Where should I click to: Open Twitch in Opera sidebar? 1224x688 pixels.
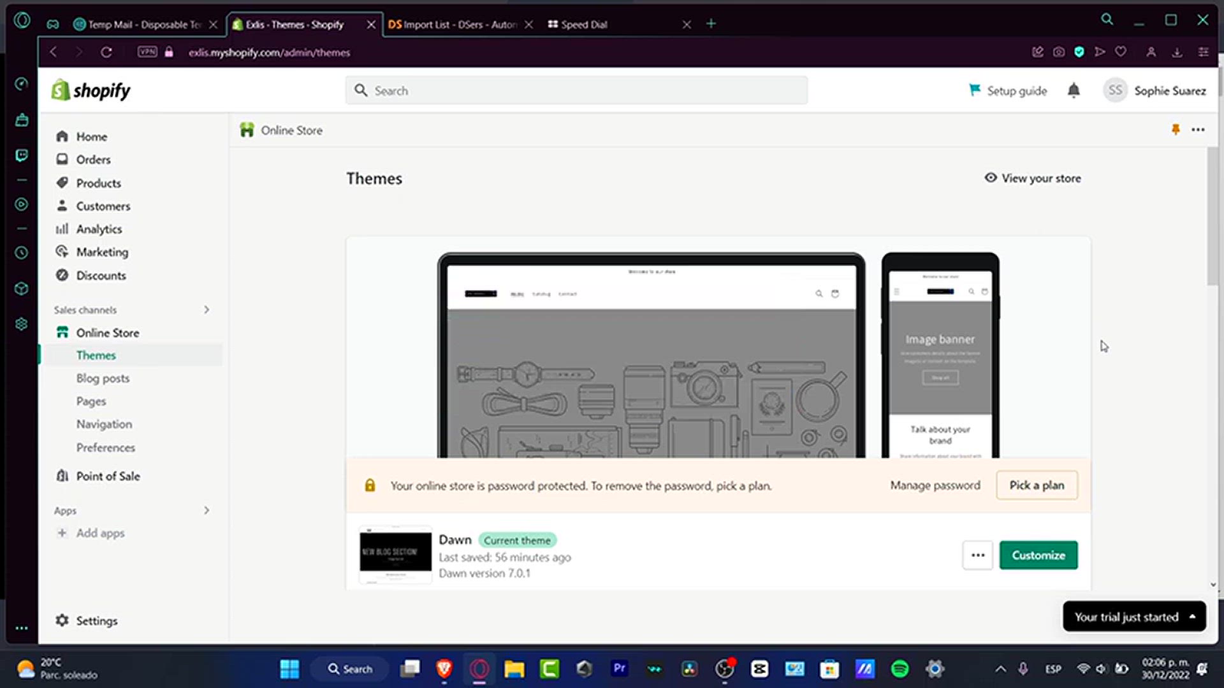click(x=22, y=155)
